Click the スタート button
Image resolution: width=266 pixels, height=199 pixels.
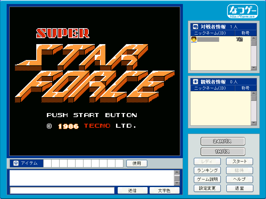239,162
